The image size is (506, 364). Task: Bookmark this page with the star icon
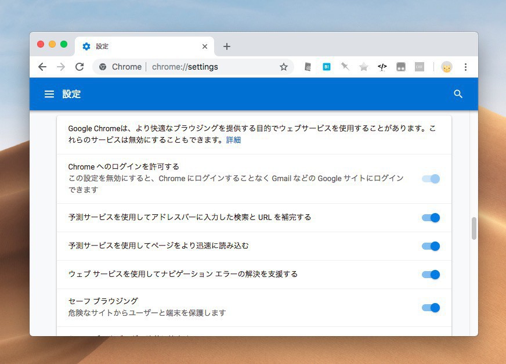(284, 67)
